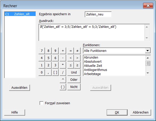Insert square brackets [ ] operator

pos(55,72)
